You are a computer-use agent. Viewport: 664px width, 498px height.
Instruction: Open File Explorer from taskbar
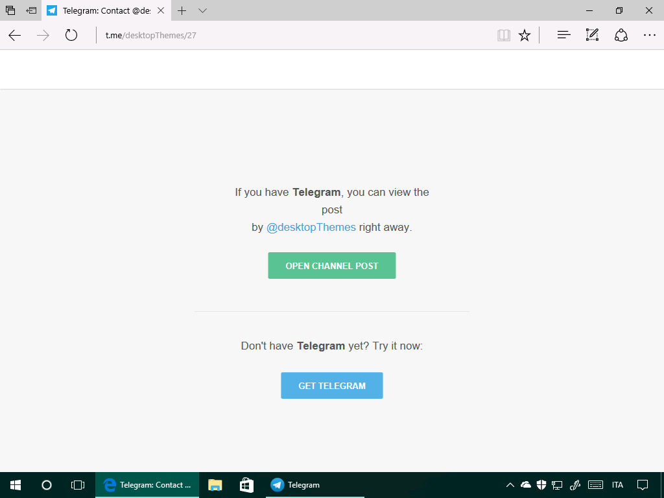215,485
